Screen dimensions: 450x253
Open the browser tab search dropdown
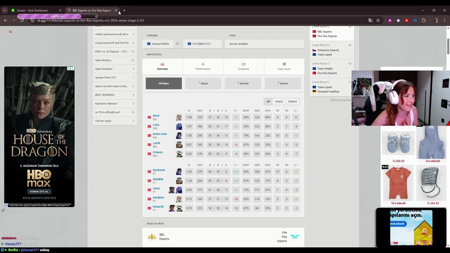[5, 11]
